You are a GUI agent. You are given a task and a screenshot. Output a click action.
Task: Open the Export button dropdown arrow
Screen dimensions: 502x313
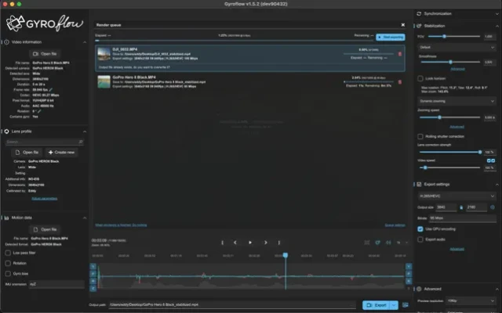click(395, 304)
